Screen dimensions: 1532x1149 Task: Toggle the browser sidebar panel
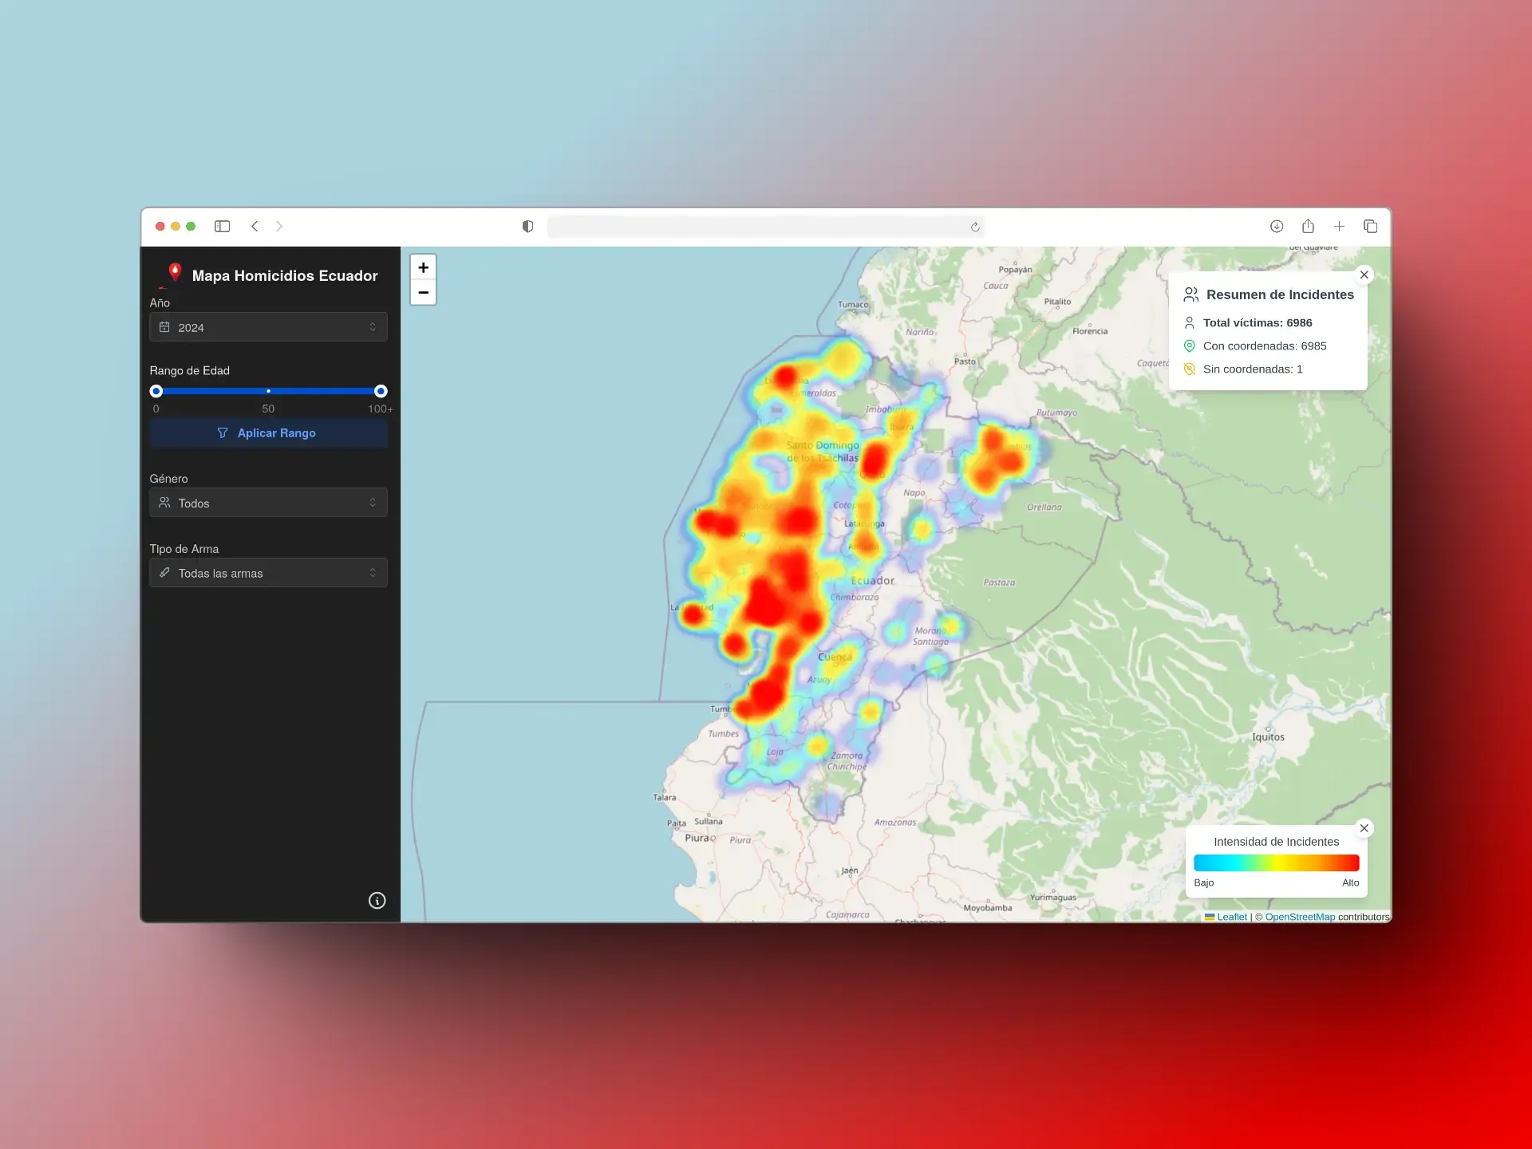(222, 227)
